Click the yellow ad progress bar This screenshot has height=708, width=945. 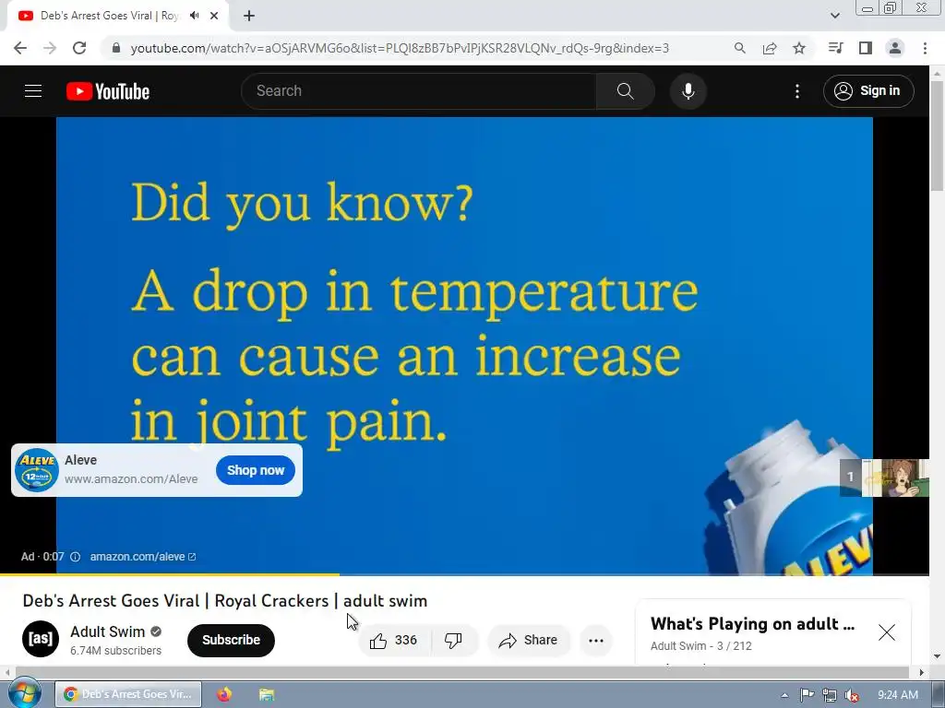click(x=170, y=574)
